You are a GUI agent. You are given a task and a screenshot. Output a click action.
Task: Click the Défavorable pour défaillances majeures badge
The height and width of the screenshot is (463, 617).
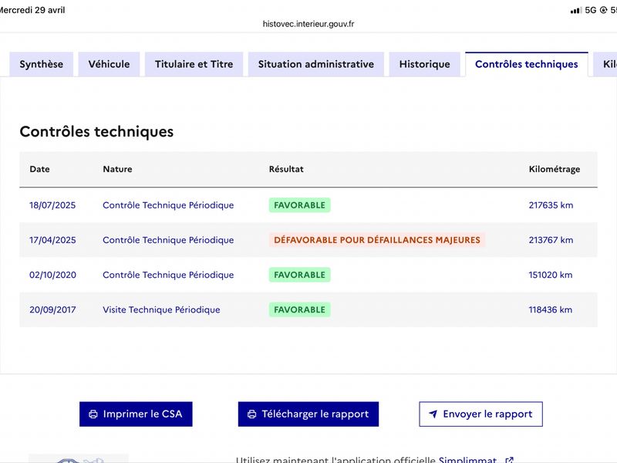[377, 240]
